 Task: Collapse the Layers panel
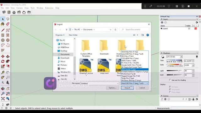(x=162, y=19)
